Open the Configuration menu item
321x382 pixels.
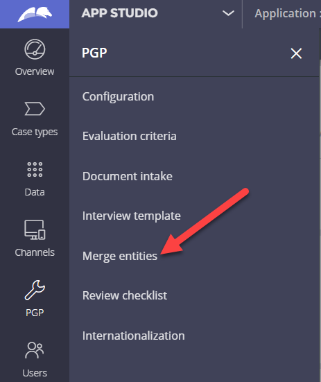point(118,96)
